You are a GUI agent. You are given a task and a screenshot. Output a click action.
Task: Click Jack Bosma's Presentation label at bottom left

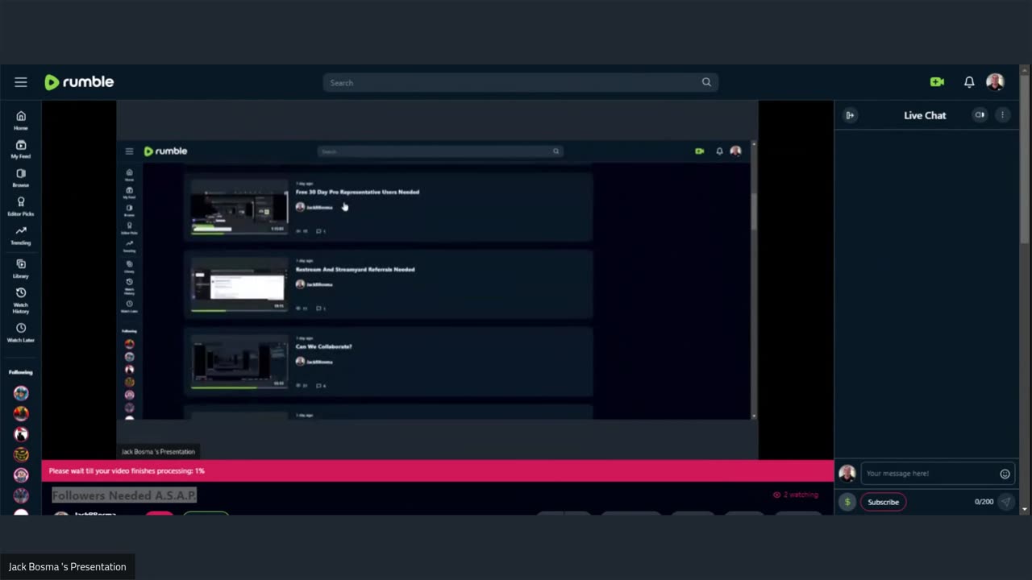tap(68, 567)
